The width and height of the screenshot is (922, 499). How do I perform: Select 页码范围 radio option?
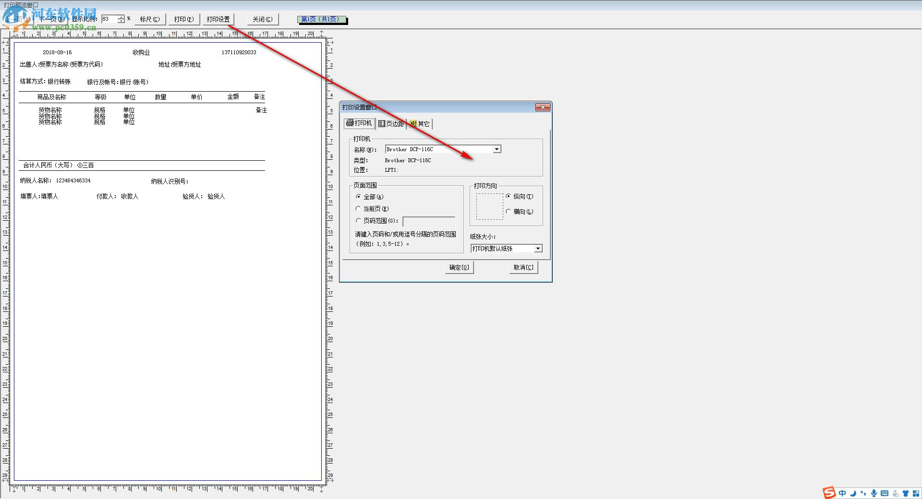(x=358, y=221)
